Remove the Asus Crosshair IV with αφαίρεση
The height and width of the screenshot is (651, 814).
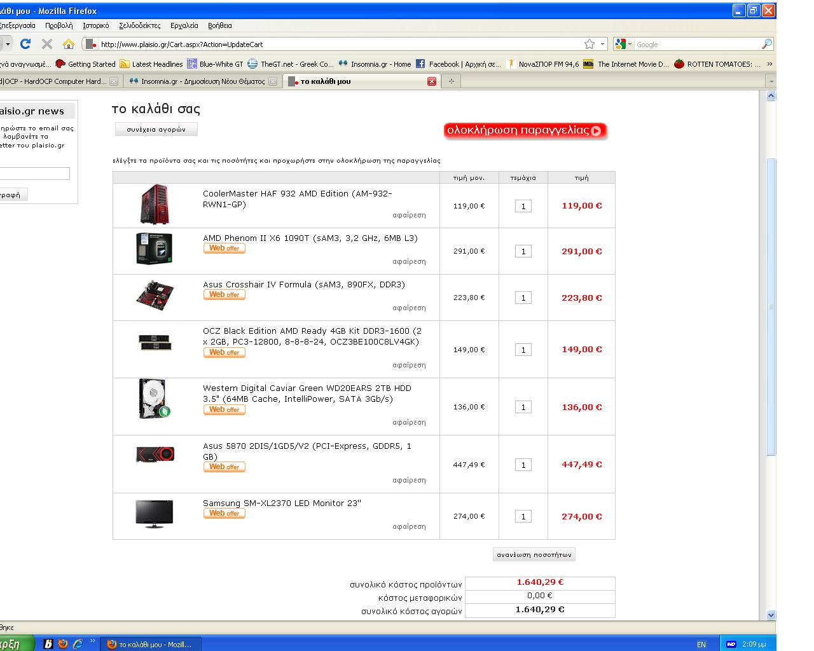coord(409,308)
